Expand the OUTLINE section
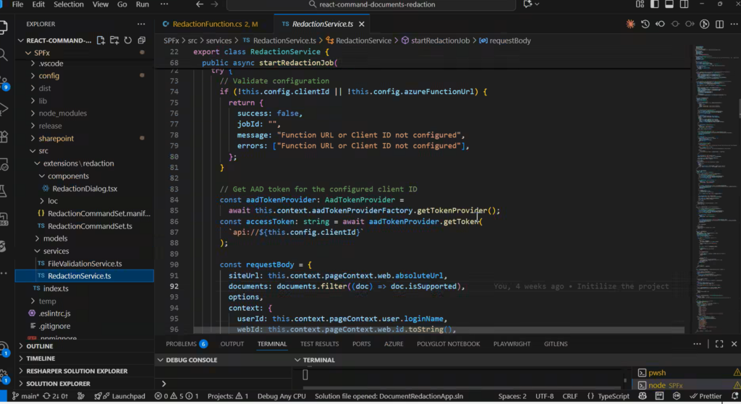The image size is (741, 404). (x=40, y=346)
